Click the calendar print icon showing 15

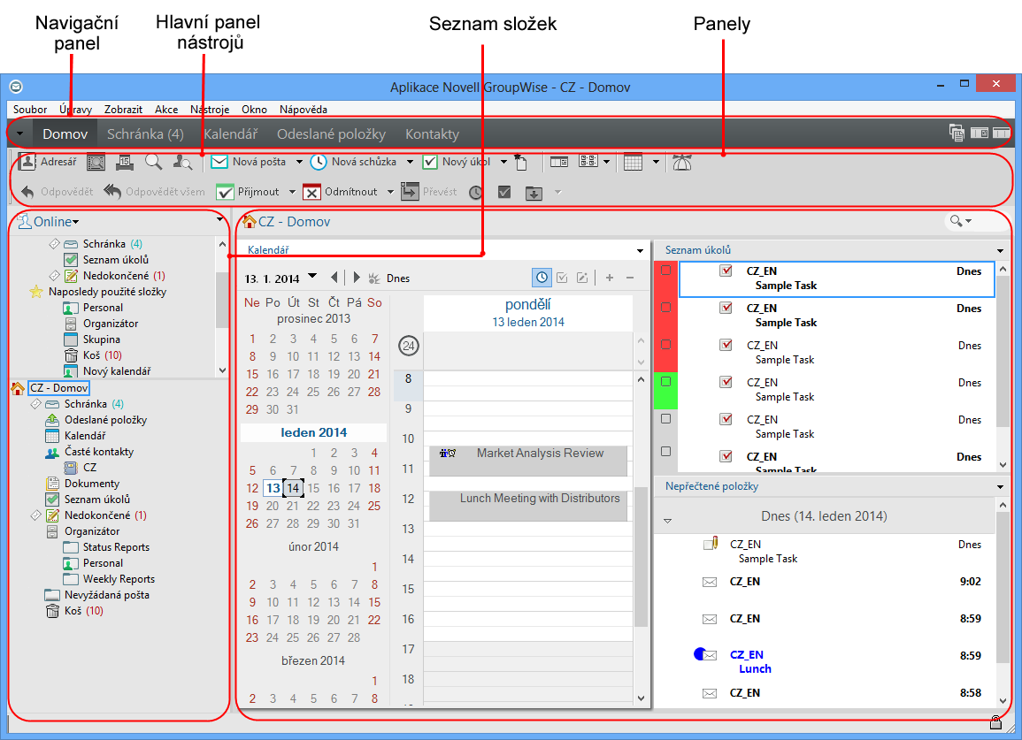[125, 162]
